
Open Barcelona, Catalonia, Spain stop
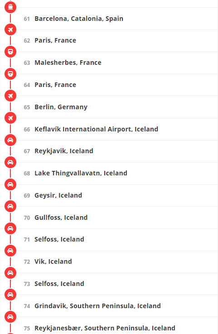[79, 19]
